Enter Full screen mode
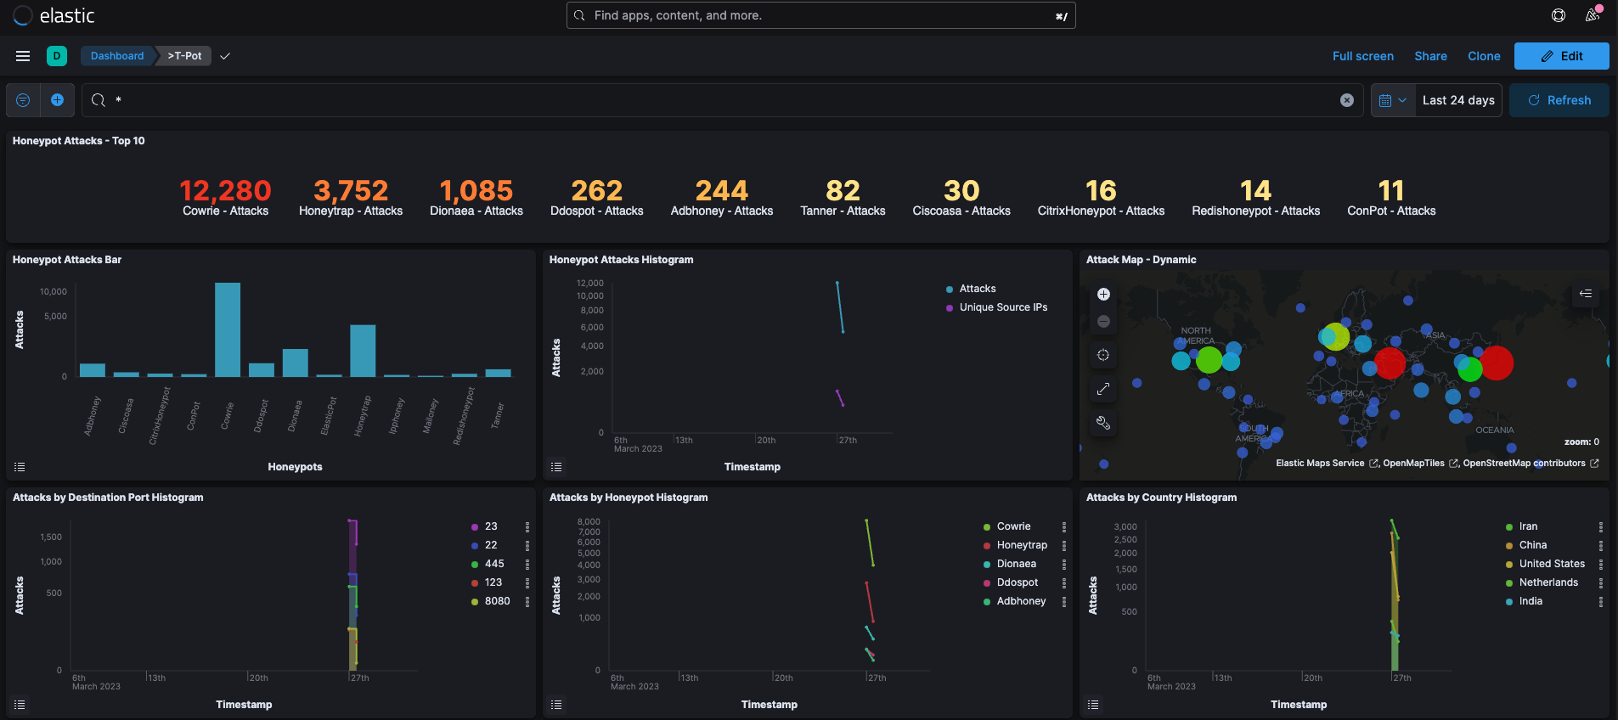Viewport: 1618px width, 720px height. pyautogui.click(x=1362, y=56)
